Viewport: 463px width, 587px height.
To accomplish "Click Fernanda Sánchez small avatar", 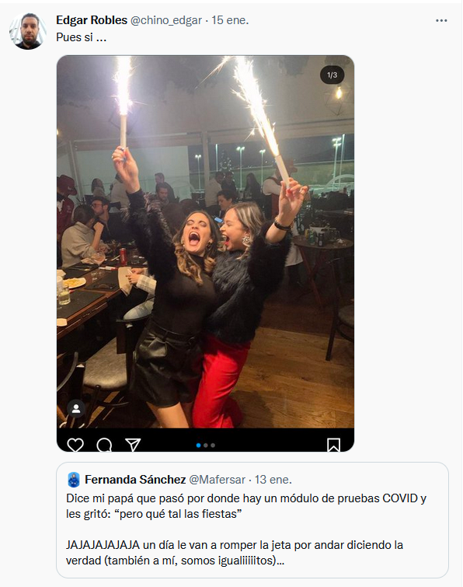I will tap(74, 480).
